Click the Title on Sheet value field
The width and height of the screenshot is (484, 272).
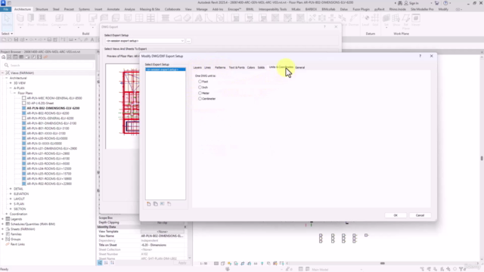point(163,245)
